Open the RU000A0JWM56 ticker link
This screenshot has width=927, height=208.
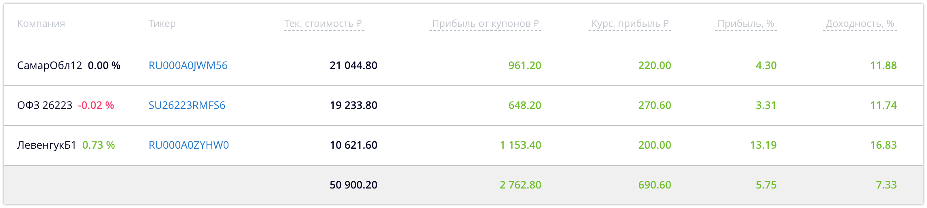[188, 65]
